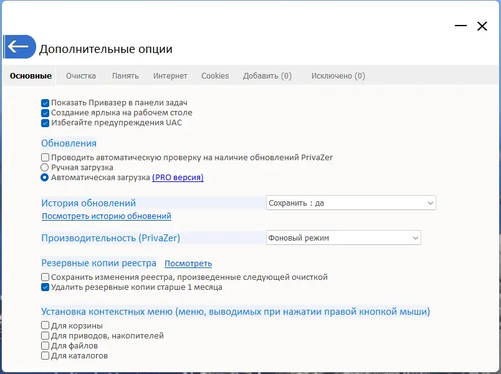Select the Интернет tab
Image resolution: width=501 pixels, height=374 pixels.
click(x=170, y=75)
